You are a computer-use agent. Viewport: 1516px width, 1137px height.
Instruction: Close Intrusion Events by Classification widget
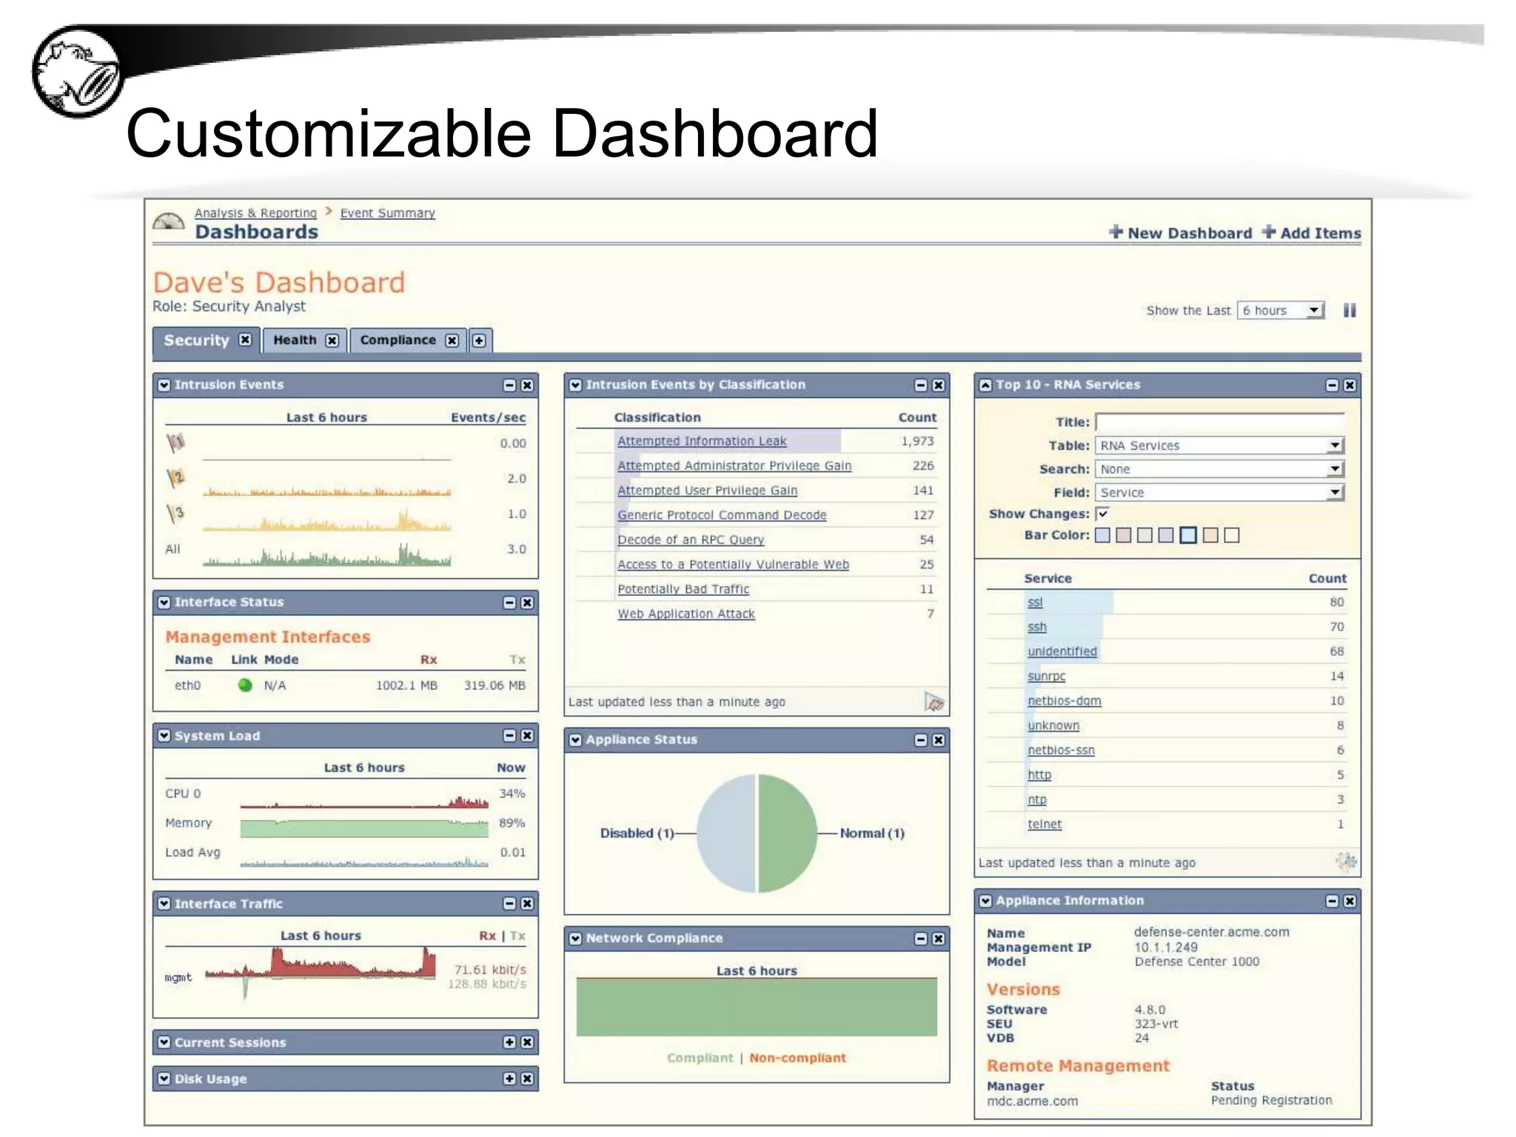point(939,385)
